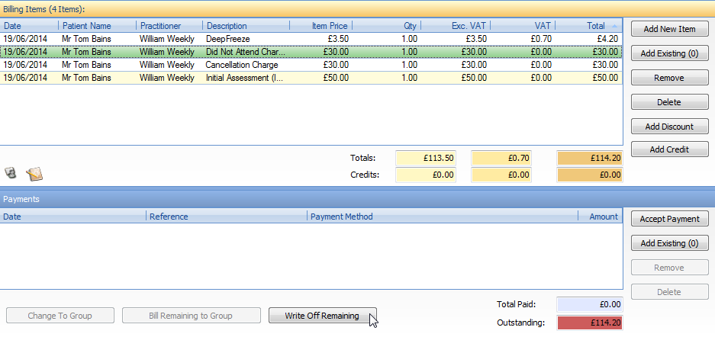Click the 19/06/2014 date in DeepFreeze row
715x337 pixels.
25,39
